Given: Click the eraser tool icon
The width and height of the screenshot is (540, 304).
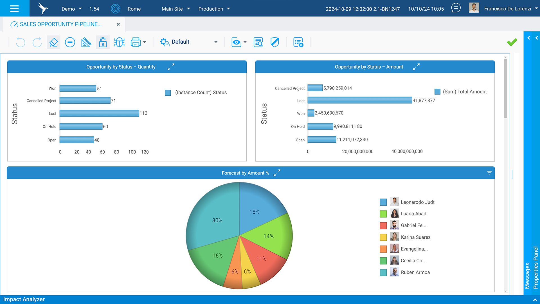Looking at the screenshot, I should (53, 43).
